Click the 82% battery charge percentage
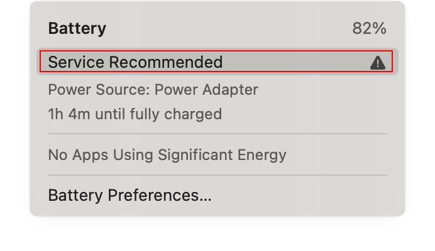Screen dimensions: 435x251 coord(369,29)
